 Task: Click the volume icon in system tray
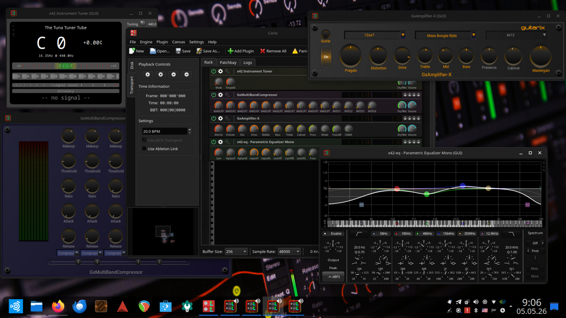476,302
